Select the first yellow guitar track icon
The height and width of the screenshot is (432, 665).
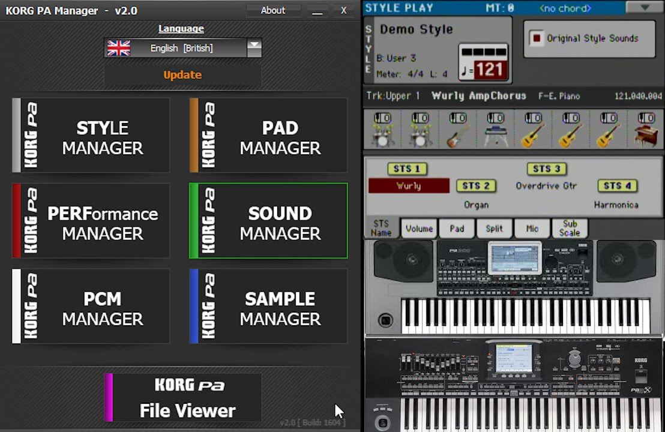click(x=533, y=136)
